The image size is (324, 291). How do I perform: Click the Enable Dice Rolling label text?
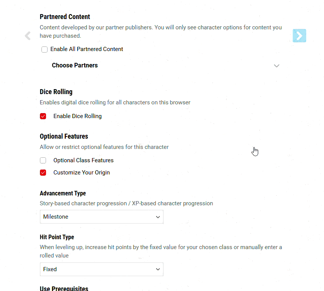point(78,116)
